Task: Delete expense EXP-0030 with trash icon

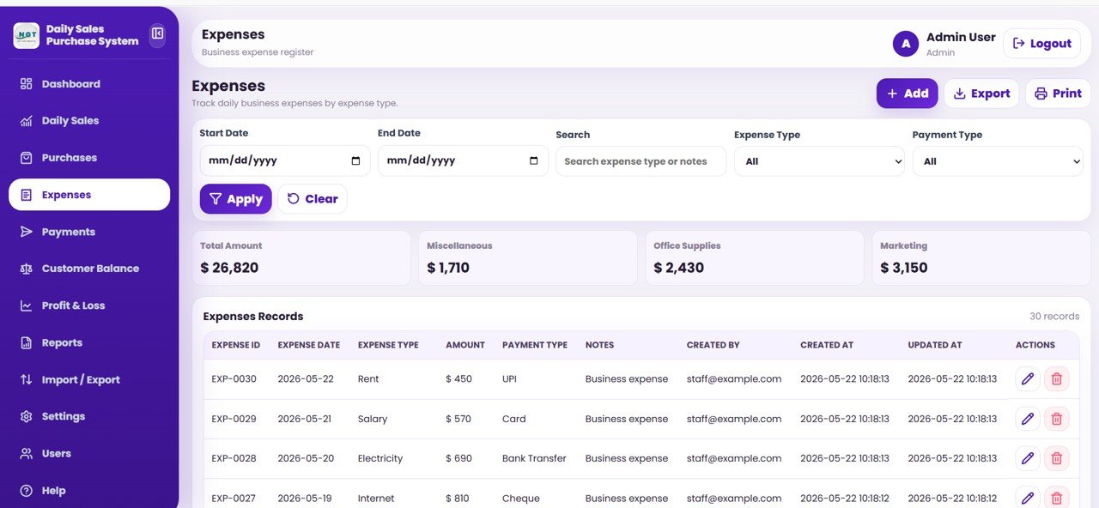Action: click(1057, 379)
